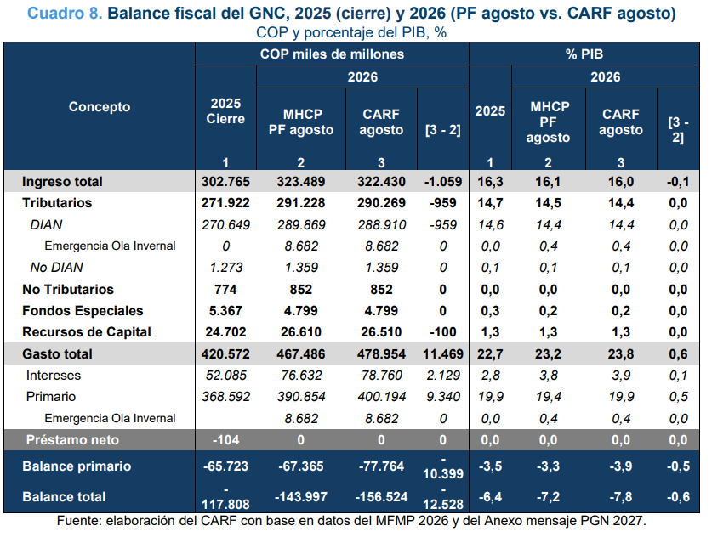
Task: Select the value 2.129
Action: [x=442, y=376]
